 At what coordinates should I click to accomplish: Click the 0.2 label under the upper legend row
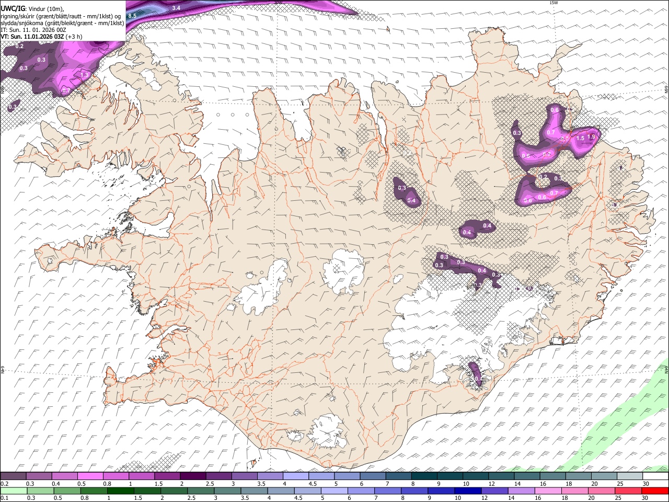4,484
